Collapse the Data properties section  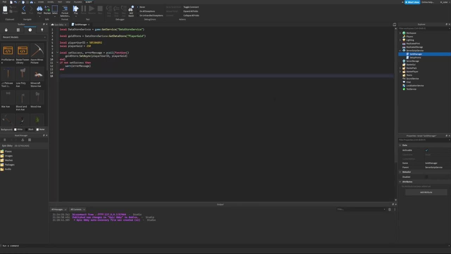(x=400, y=145)
